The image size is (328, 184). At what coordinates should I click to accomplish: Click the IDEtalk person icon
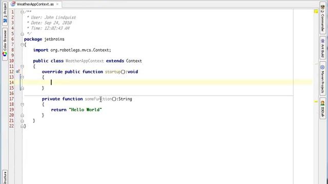coord(322,103)
